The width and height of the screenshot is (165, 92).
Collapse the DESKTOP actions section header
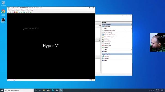pos(131,25)
